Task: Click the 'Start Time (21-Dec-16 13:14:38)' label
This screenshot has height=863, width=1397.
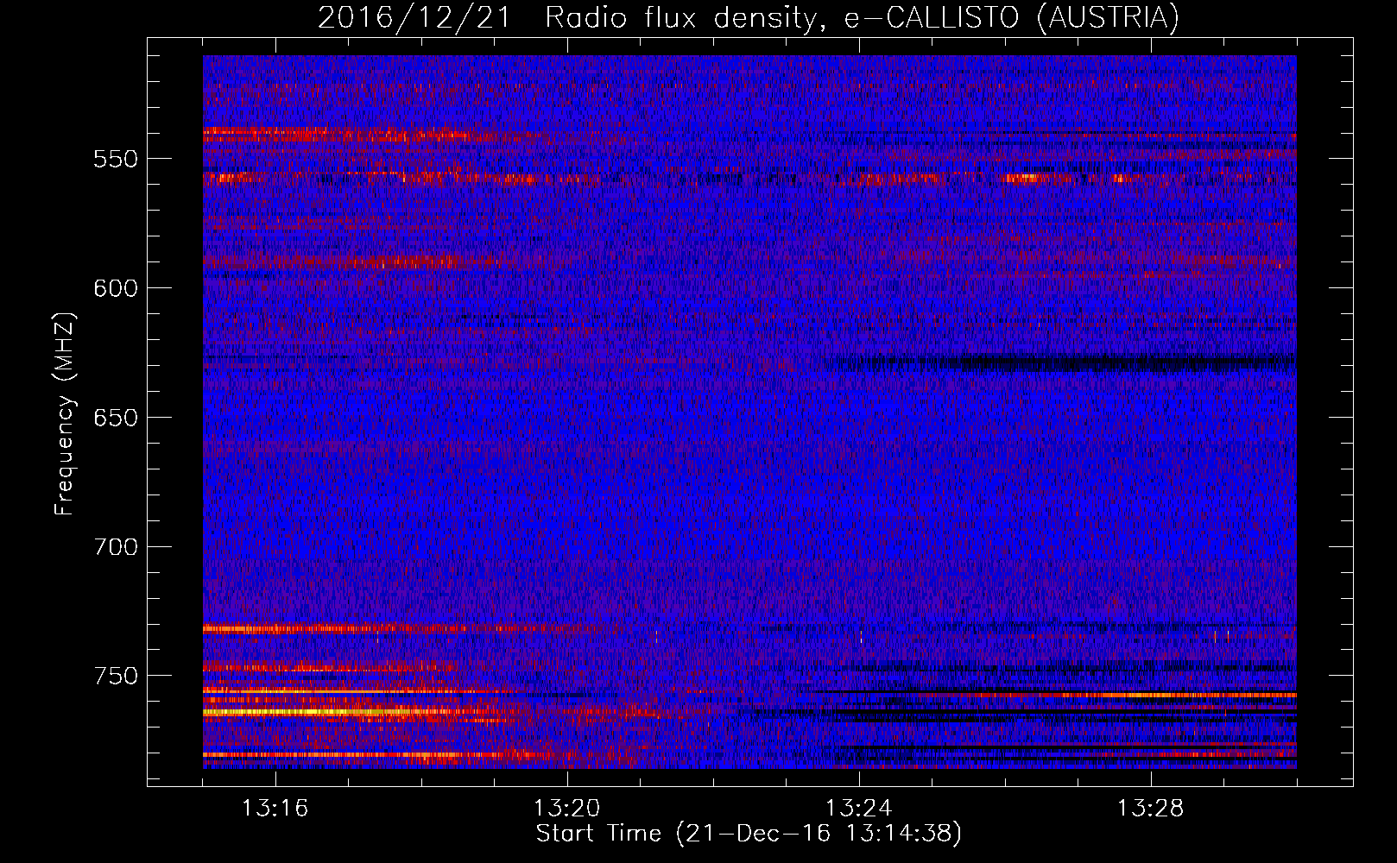Action: click(749, 834)
